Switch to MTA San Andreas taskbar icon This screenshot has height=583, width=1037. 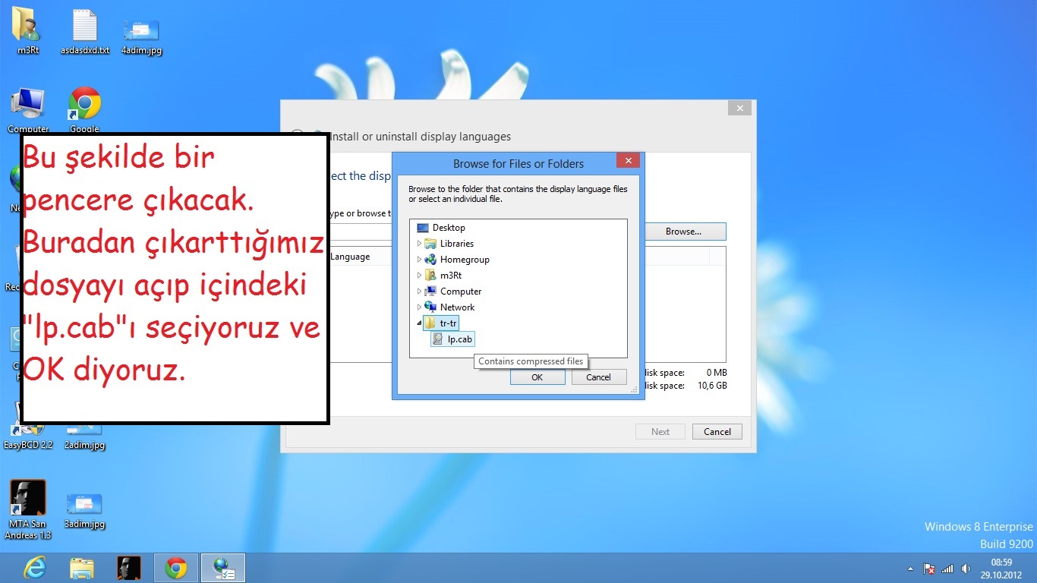pos(129,568)
